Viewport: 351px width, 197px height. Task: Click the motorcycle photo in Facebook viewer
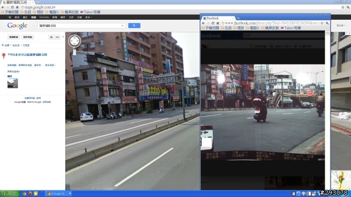(x=263, y=113)
